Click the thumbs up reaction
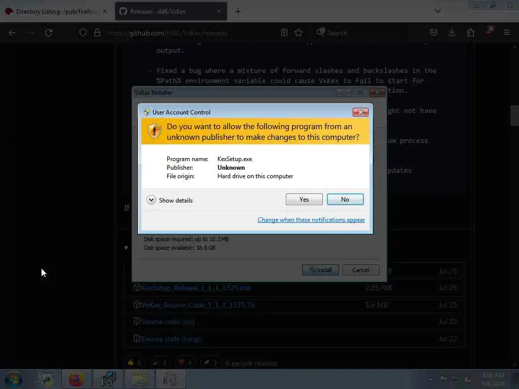This screenshot has width=519, height=389. tap(134, 363)
